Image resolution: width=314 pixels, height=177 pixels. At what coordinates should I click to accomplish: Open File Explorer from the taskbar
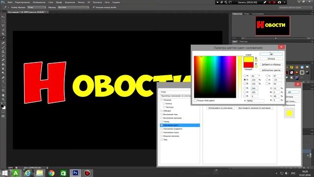[39, 173]
